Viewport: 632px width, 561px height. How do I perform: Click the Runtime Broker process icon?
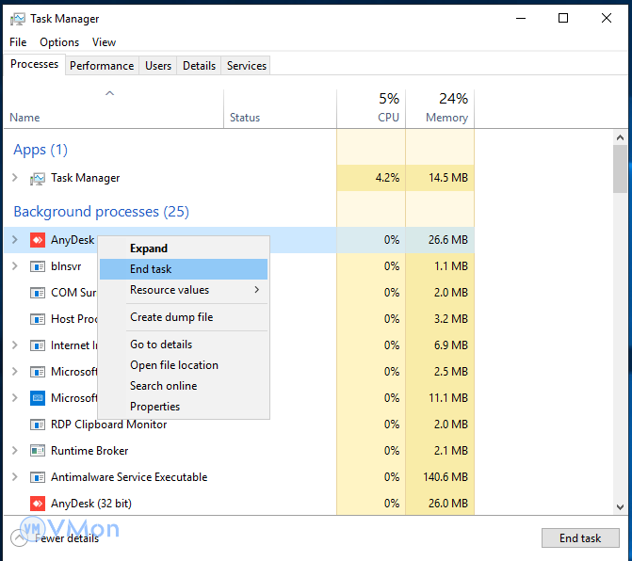point(38,451)
